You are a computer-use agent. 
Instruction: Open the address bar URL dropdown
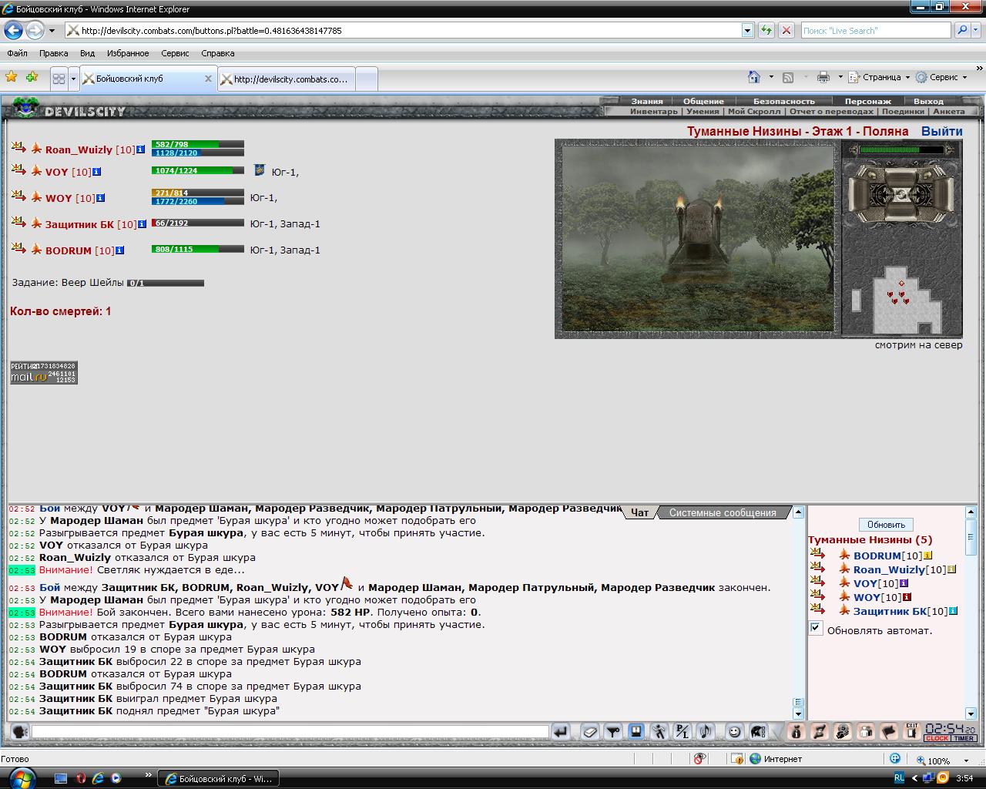[747, 30]
